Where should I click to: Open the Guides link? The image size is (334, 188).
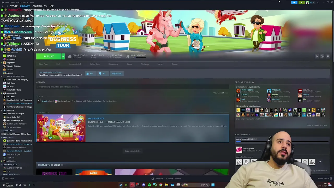129,64
